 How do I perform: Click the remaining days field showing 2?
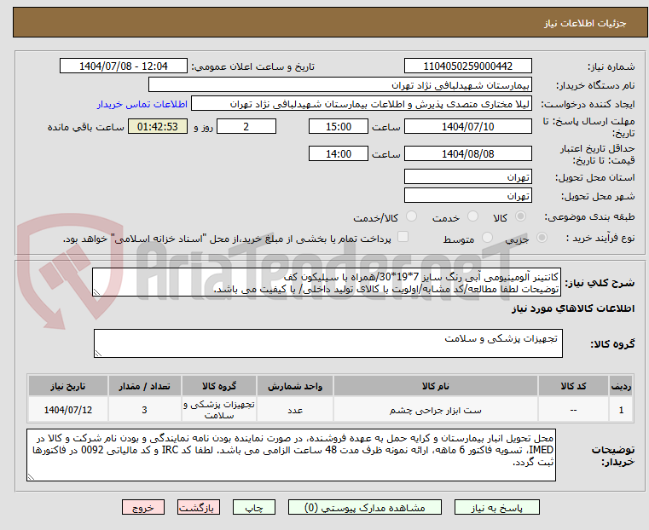(x=246, y=126)
